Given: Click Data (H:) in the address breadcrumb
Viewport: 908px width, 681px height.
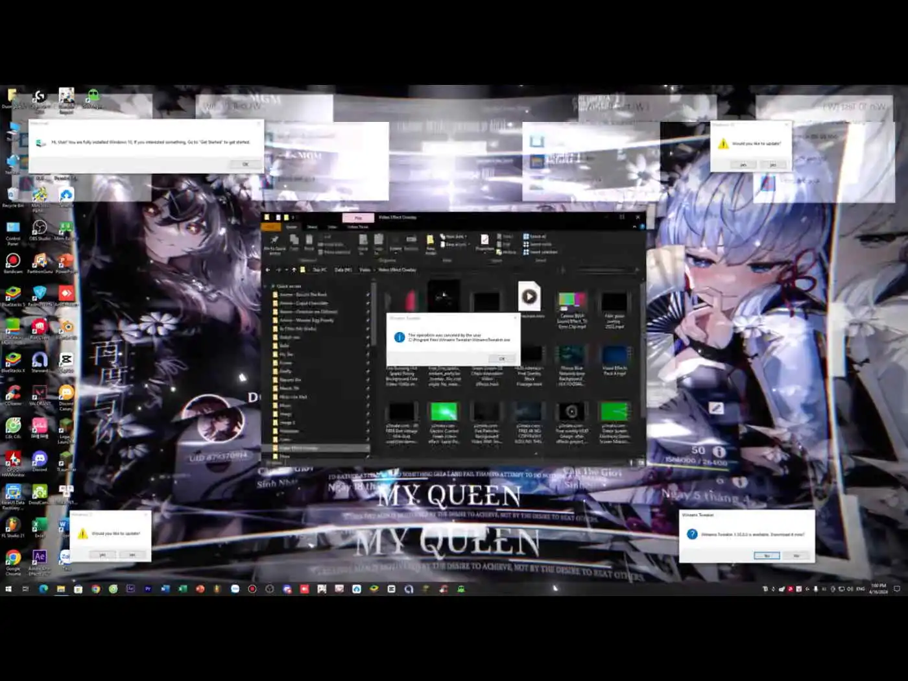Looking at the screenshot, I should coord(343,270).
